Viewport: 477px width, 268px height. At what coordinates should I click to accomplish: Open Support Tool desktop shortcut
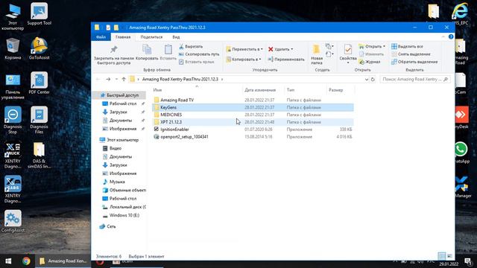[x=39, y=14]
